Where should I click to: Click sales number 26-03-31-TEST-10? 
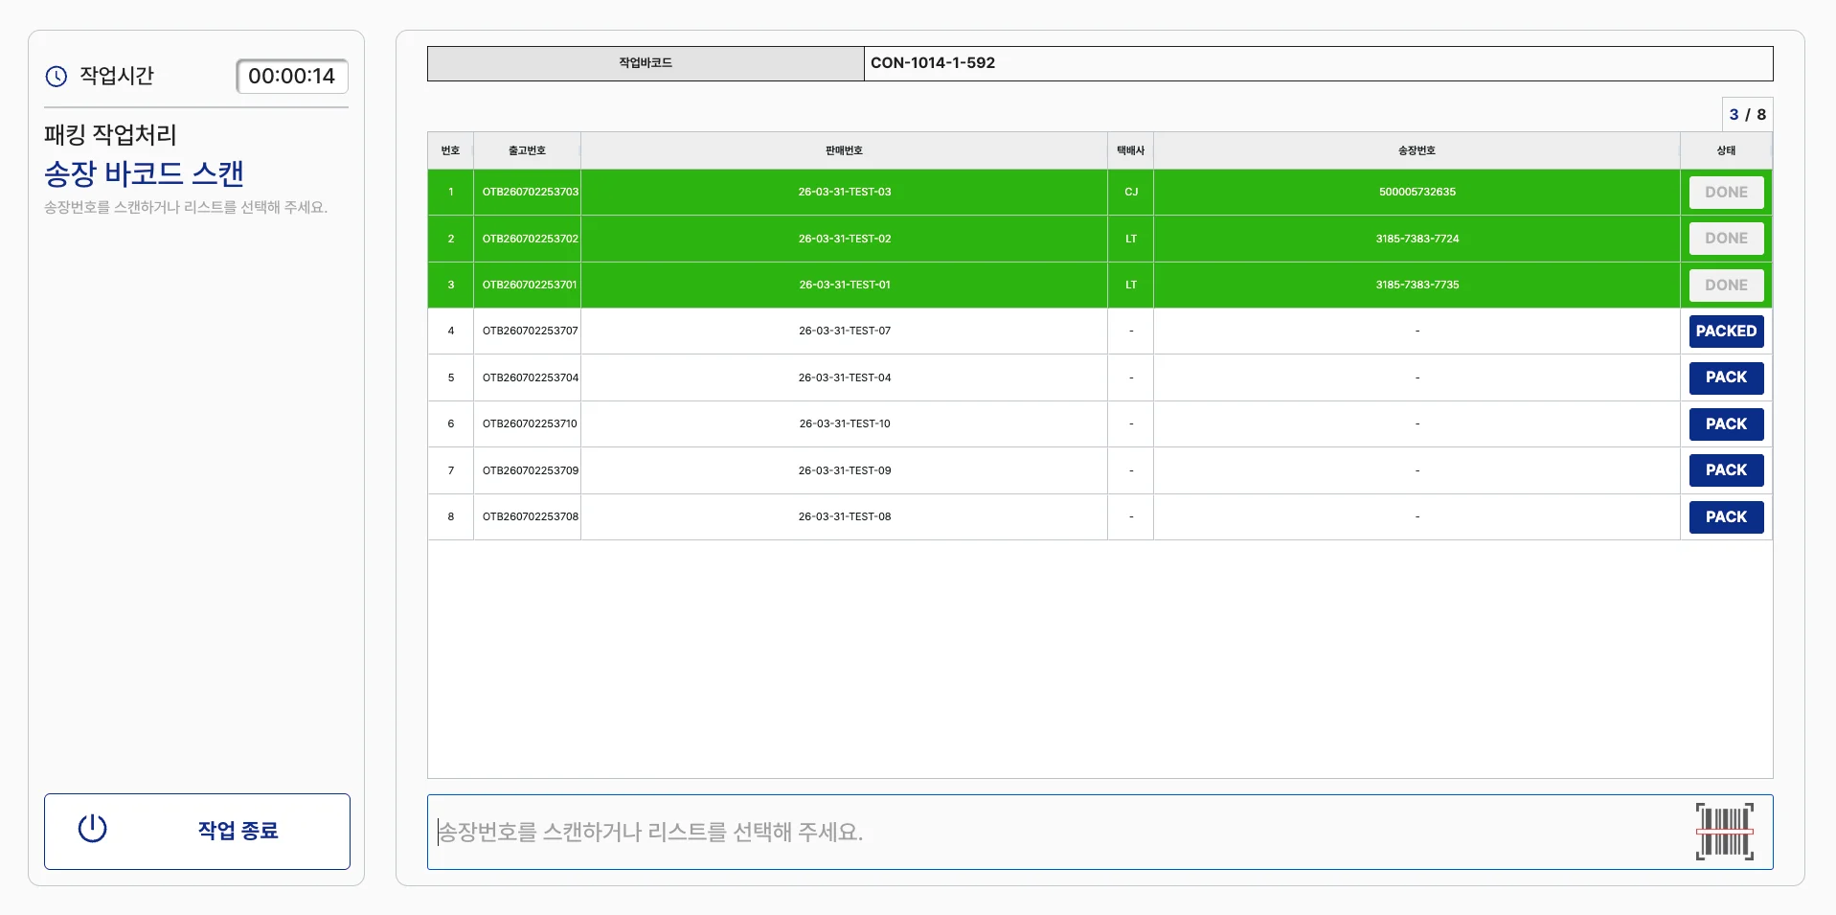845,423
